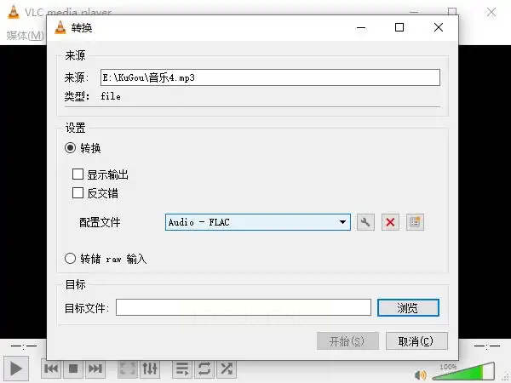
Task: Toggle loop mode icon in VLC
Action: 204,369
